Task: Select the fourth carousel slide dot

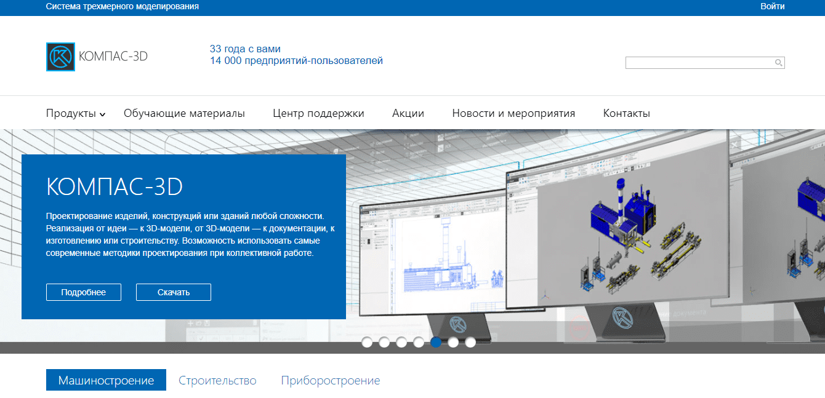Action: click(x=419, y=343)
